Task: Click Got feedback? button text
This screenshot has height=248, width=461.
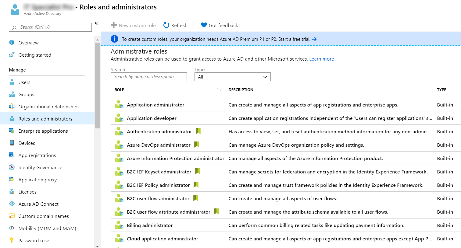Action: 224,26
